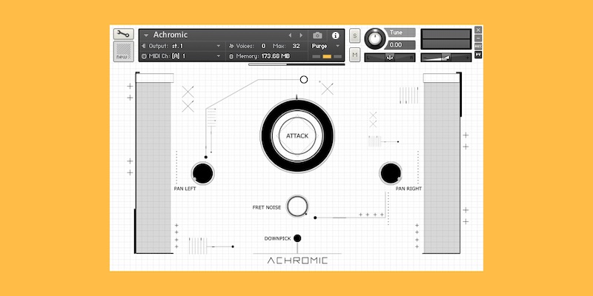Click the pan slider between L and R

pyautogui.click(x=390, y=58)
